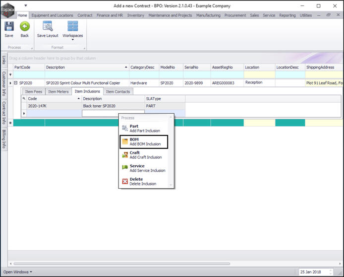
Task: Open the Inventory ribbon tab
Action: [x=136, y=15]
